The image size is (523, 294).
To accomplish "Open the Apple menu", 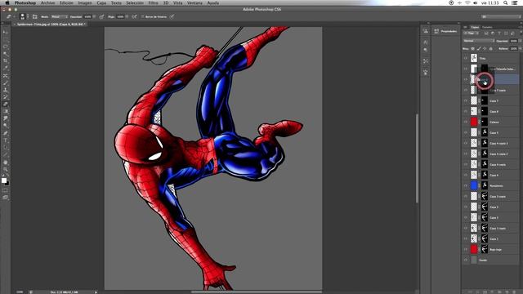I will coord(7,2).
